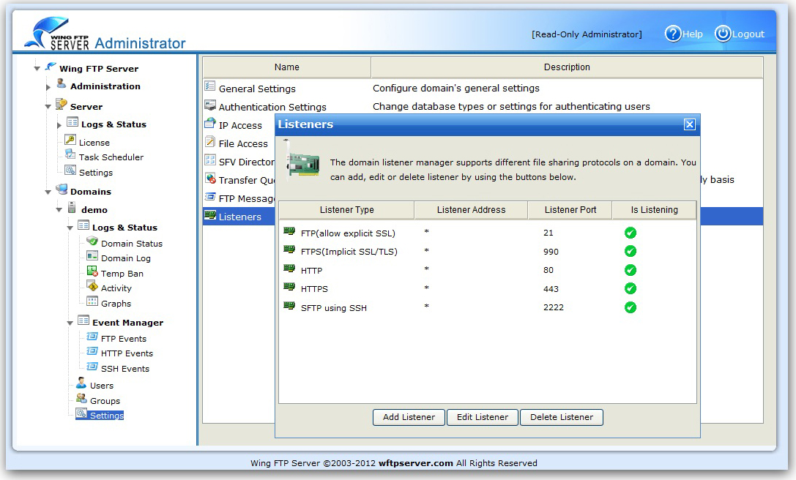The height and width of the screenshot is (480, 796).
Task: Toggle the listening status for FTP port 21
Action: coord(630,232)
